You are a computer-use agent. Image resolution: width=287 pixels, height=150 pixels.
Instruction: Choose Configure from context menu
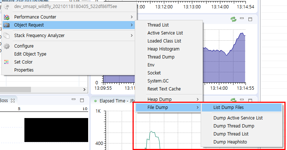point(68,46)
